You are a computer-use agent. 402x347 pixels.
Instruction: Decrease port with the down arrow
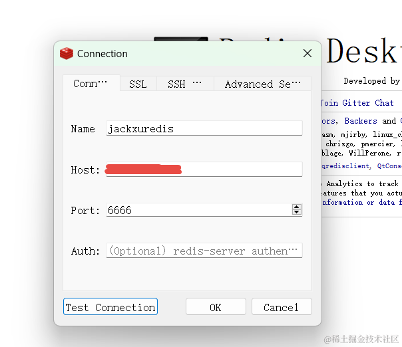(297, 212)
